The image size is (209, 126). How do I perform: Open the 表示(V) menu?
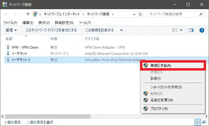click(44, 23)
